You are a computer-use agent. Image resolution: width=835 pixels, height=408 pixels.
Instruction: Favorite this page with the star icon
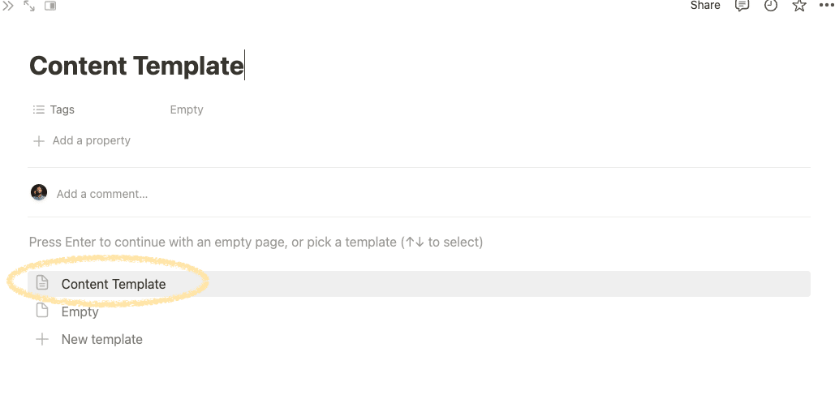coord(798,6)
